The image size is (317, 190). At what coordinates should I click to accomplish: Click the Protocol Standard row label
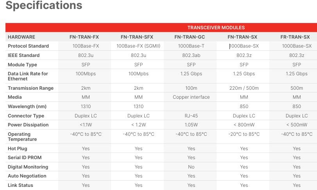28,46
